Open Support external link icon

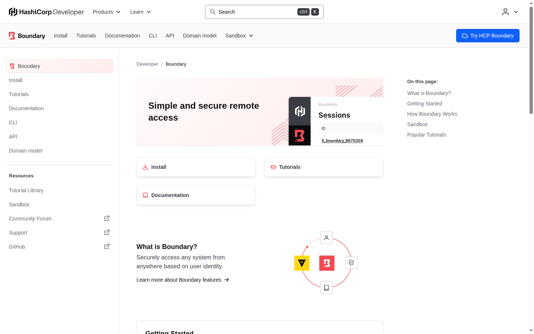tap(107, 232)
